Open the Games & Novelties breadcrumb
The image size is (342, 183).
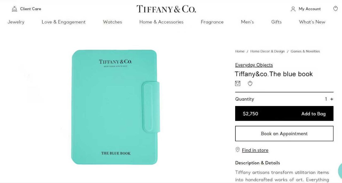305,51
